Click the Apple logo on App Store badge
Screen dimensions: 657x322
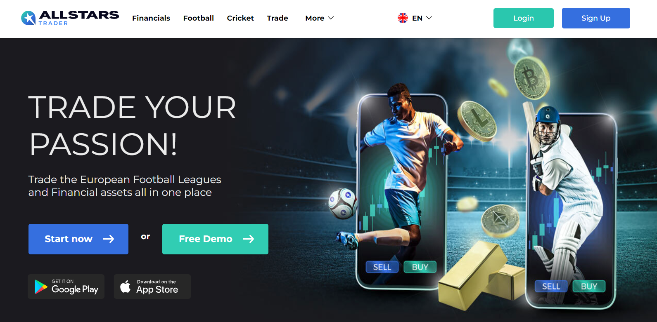(x=125, y=286)
